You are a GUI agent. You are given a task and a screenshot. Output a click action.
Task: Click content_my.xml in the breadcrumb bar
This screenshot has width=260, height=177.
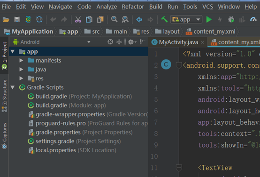(211, 31)
